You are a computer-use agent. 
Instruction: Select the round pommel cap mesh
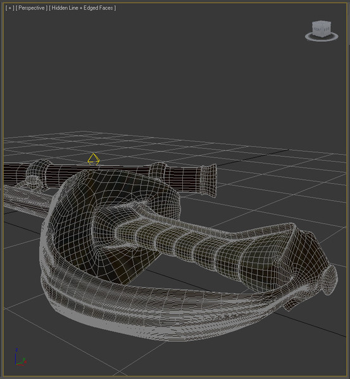click(328, 280)
